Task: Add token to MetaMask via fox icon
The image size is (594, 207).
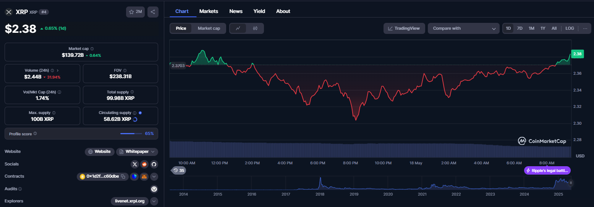Action: pos(144,177)
